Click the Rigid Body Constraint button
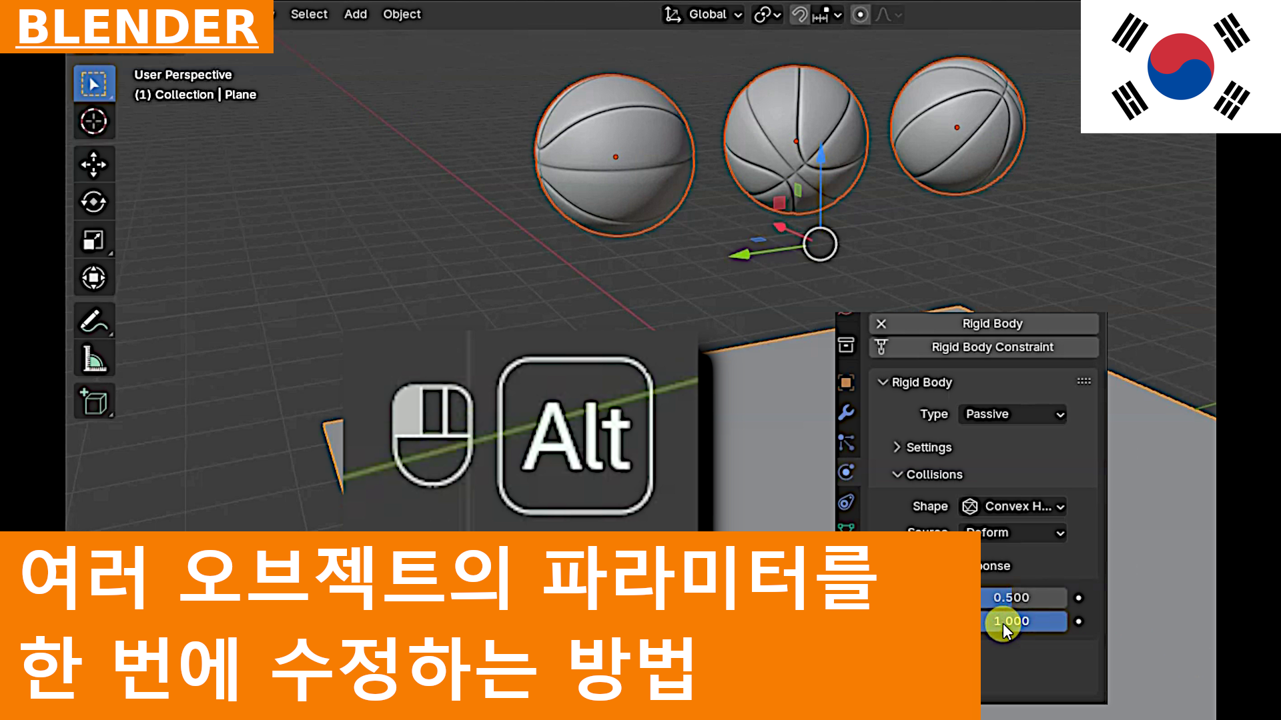 [x=983, y=347]
